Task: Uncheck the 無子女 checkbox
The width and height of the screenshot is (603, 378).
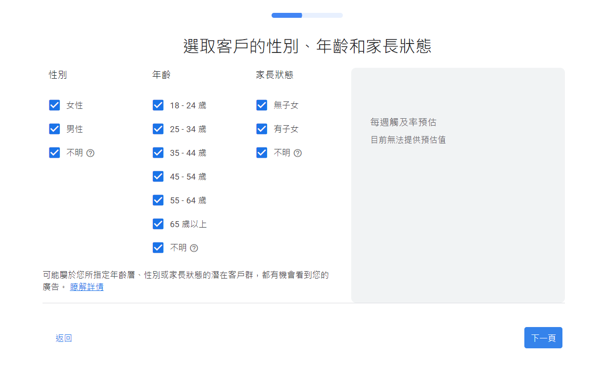Action: pyautogui.click(x=262, y=105)
